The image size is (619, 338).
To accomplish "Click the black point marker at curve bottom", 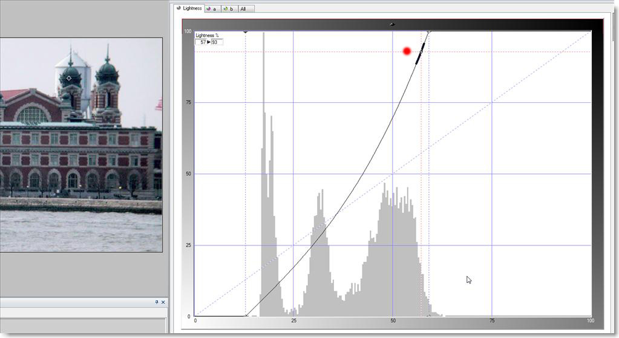I will click(246, 316).
